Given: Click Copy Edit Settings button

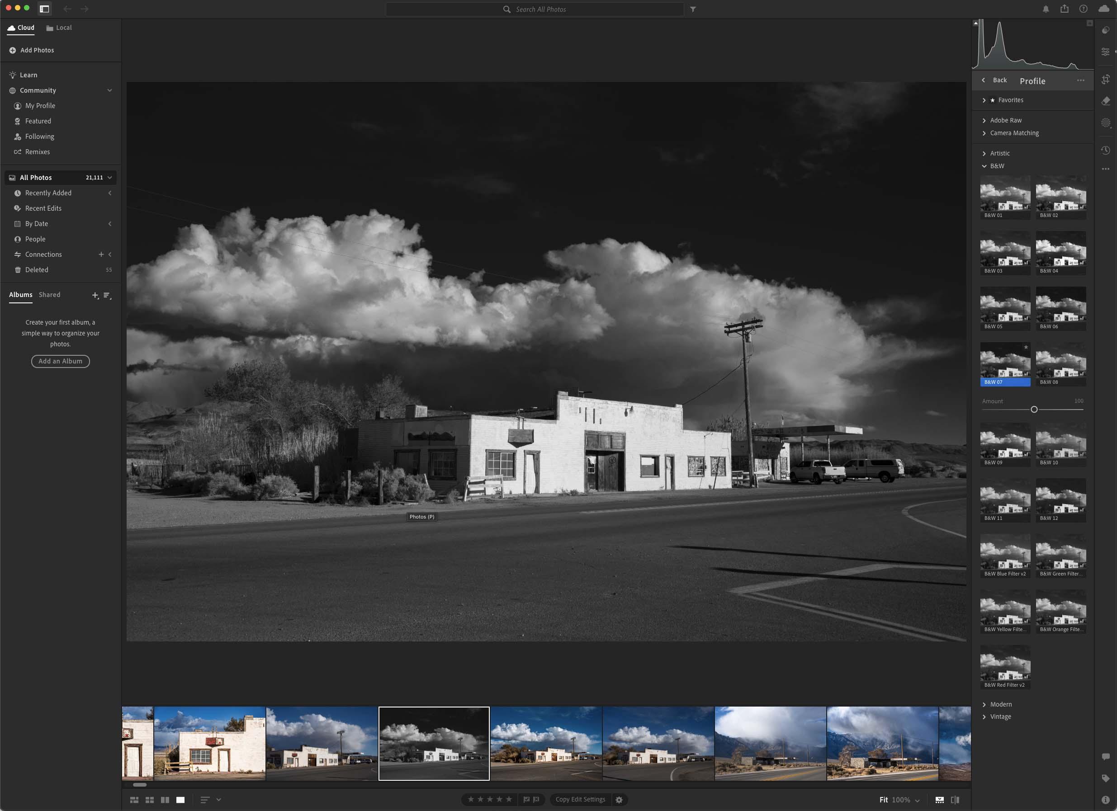Looking at the screenshot, I should [x=580, y=799].
